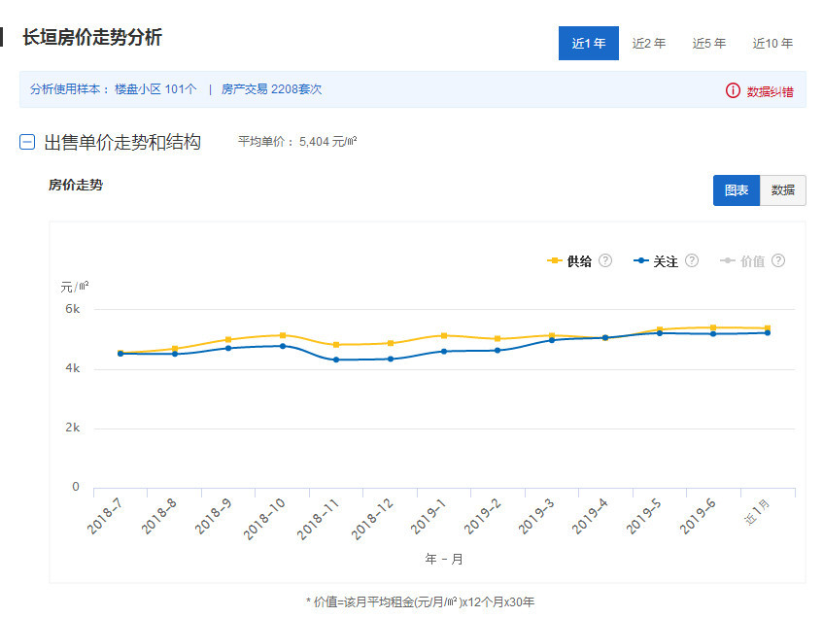Image resolution: width=823 pixels, height=617 pixels.
Task: Open help icon next to 价值
Action: pos(778,260)
